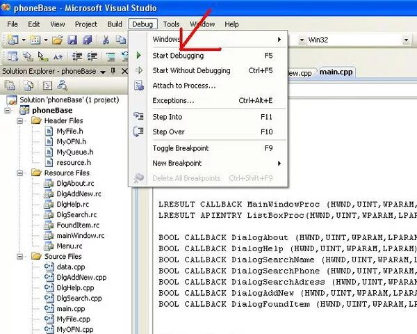417x334 pixels.
Task: Open the Help menu
Action: [x=231, y=24]
